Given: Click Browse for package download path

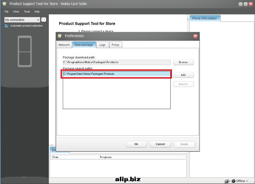Looking at the screenshot, I should click(x=183, y=62).
